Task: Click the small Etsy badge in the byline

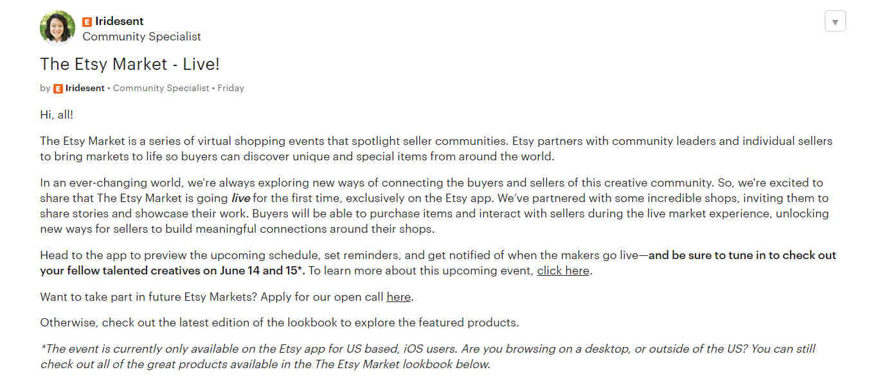Action: point(58,89)
